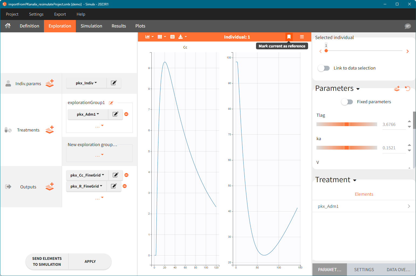The height and width of the screenshot is (276, 416).
Task: Click the home icon in navigation bar
Action: point(8,26)
